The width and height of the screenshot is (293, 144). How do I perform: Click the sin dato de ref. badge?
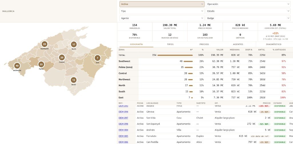click(x=260, y=136)
